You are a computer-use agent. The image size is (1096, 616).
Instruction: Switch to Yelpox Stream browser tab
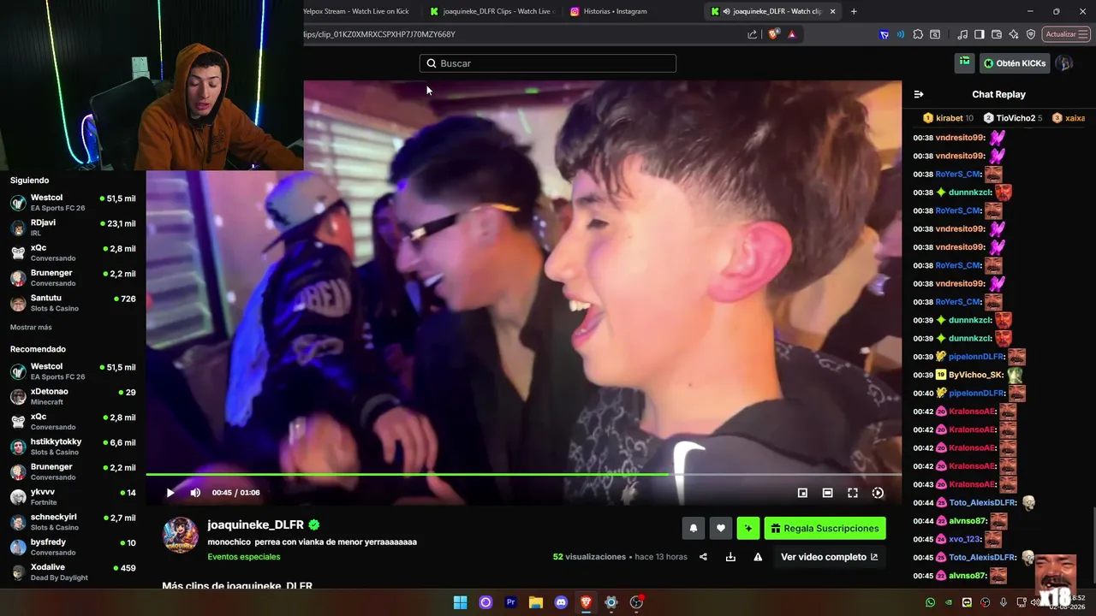pos(357,11)
